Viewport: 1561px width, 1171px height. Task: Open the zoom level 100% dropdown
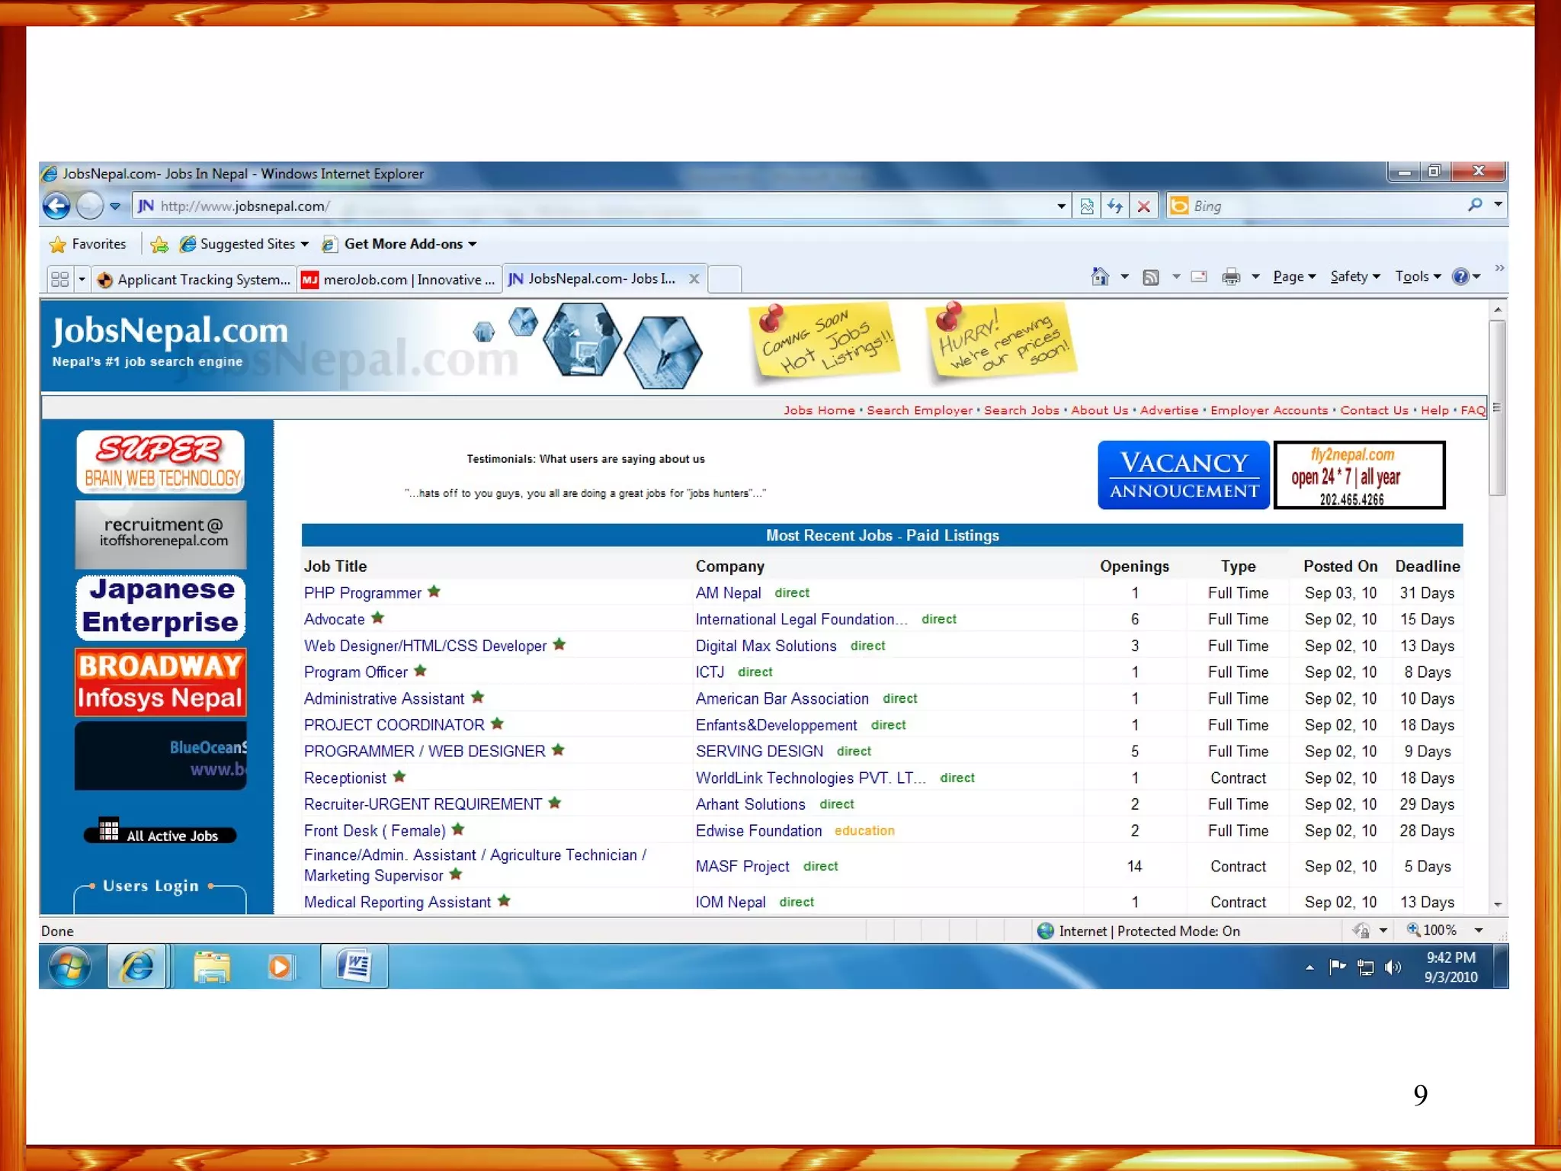click(1479, 930)
